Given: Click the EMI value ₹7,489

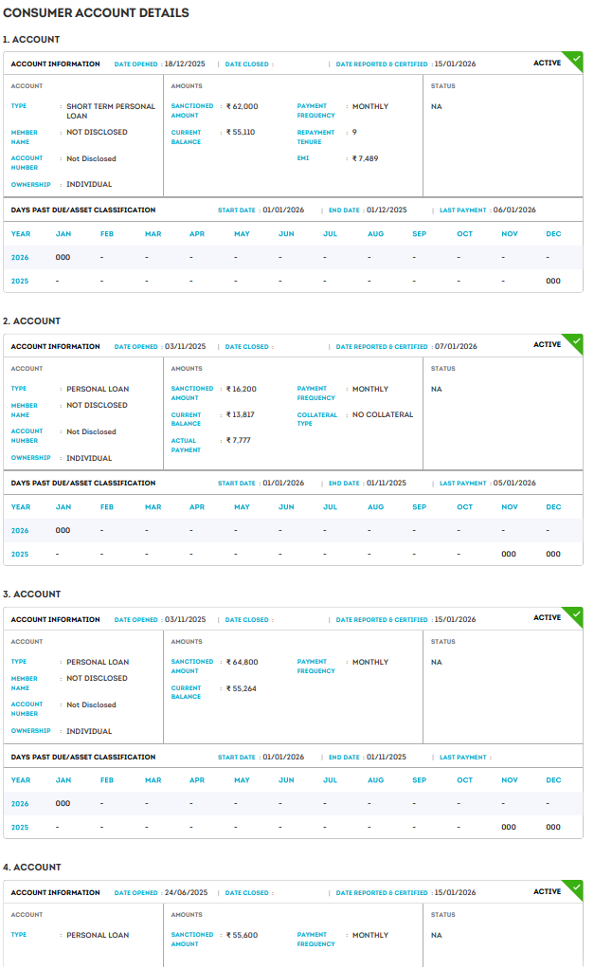Looking at the screenshot, I should 365,158.
